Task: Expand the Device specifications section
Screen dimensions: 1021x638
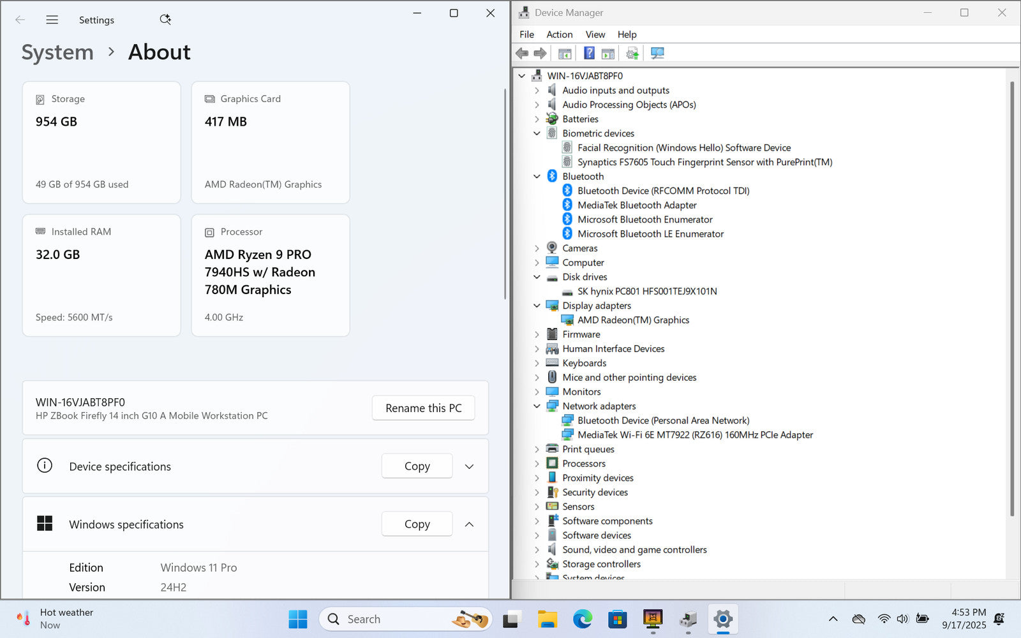Action: coord(469,466)
